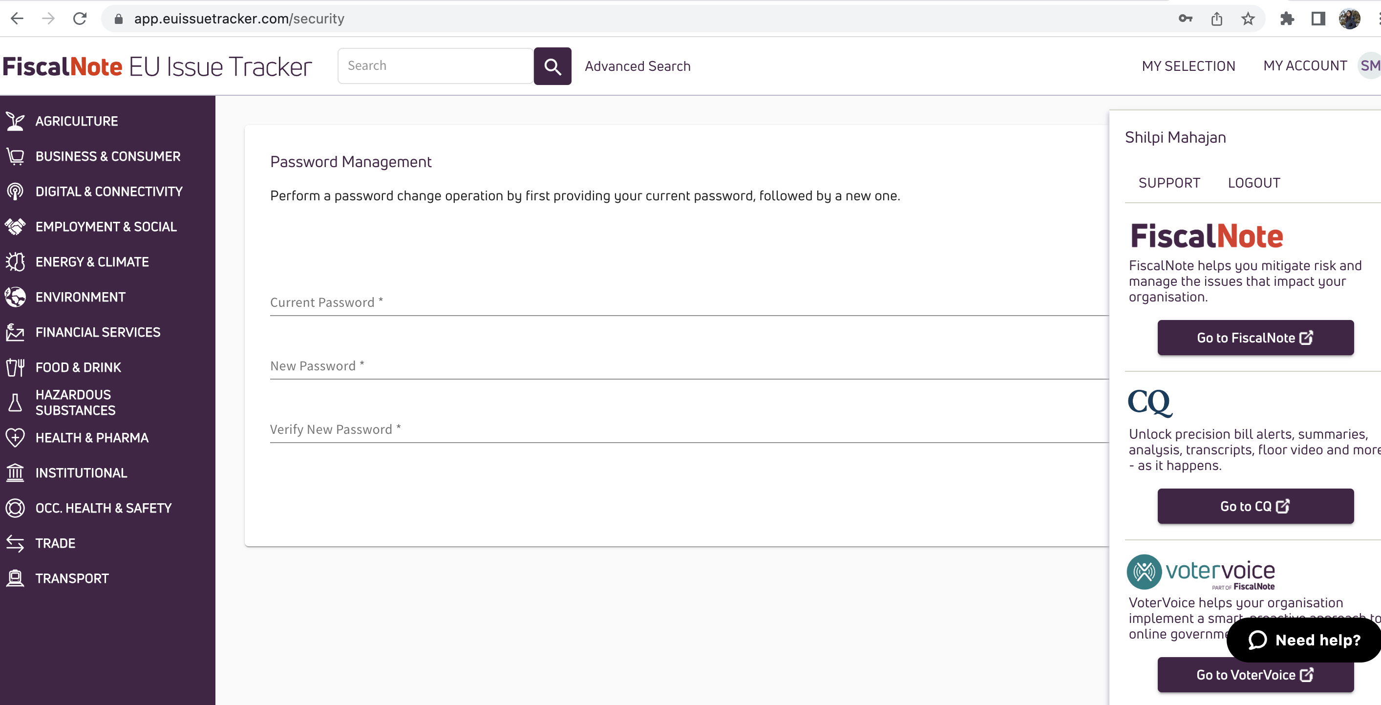Click the Occ. Health & Safety lifebuoy icon
The height and width of the screenshot is (705, 1381).
[15, 508]
